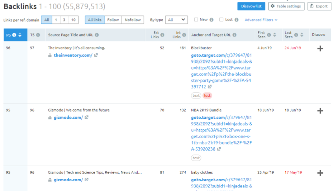
Task: Enable the New backlinks checkbox
Action: pyautogui.click(x=196, y=20)
